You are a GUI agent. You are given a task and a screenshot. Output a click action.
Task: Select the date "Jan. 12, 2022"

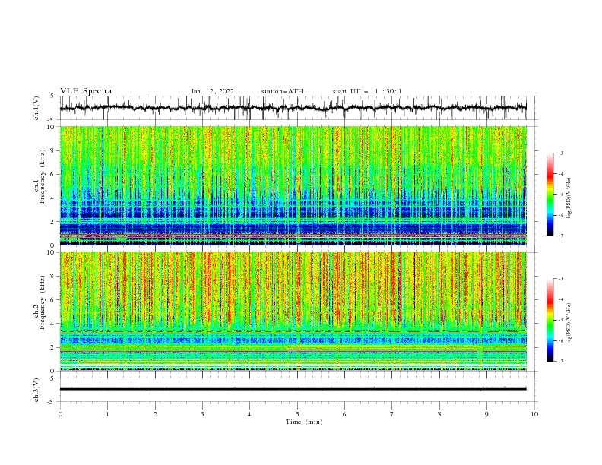point(212,91)
